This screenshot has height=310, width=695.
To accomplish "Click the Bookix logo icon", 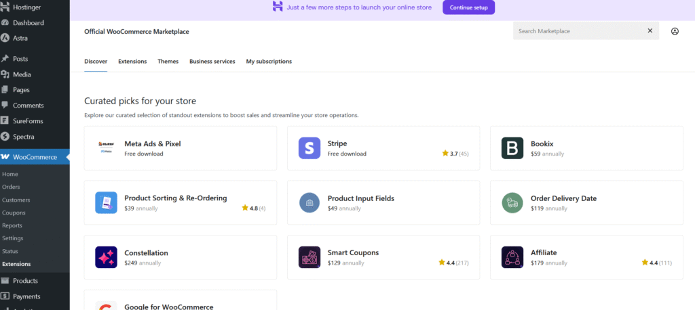I will click(512, 148).
